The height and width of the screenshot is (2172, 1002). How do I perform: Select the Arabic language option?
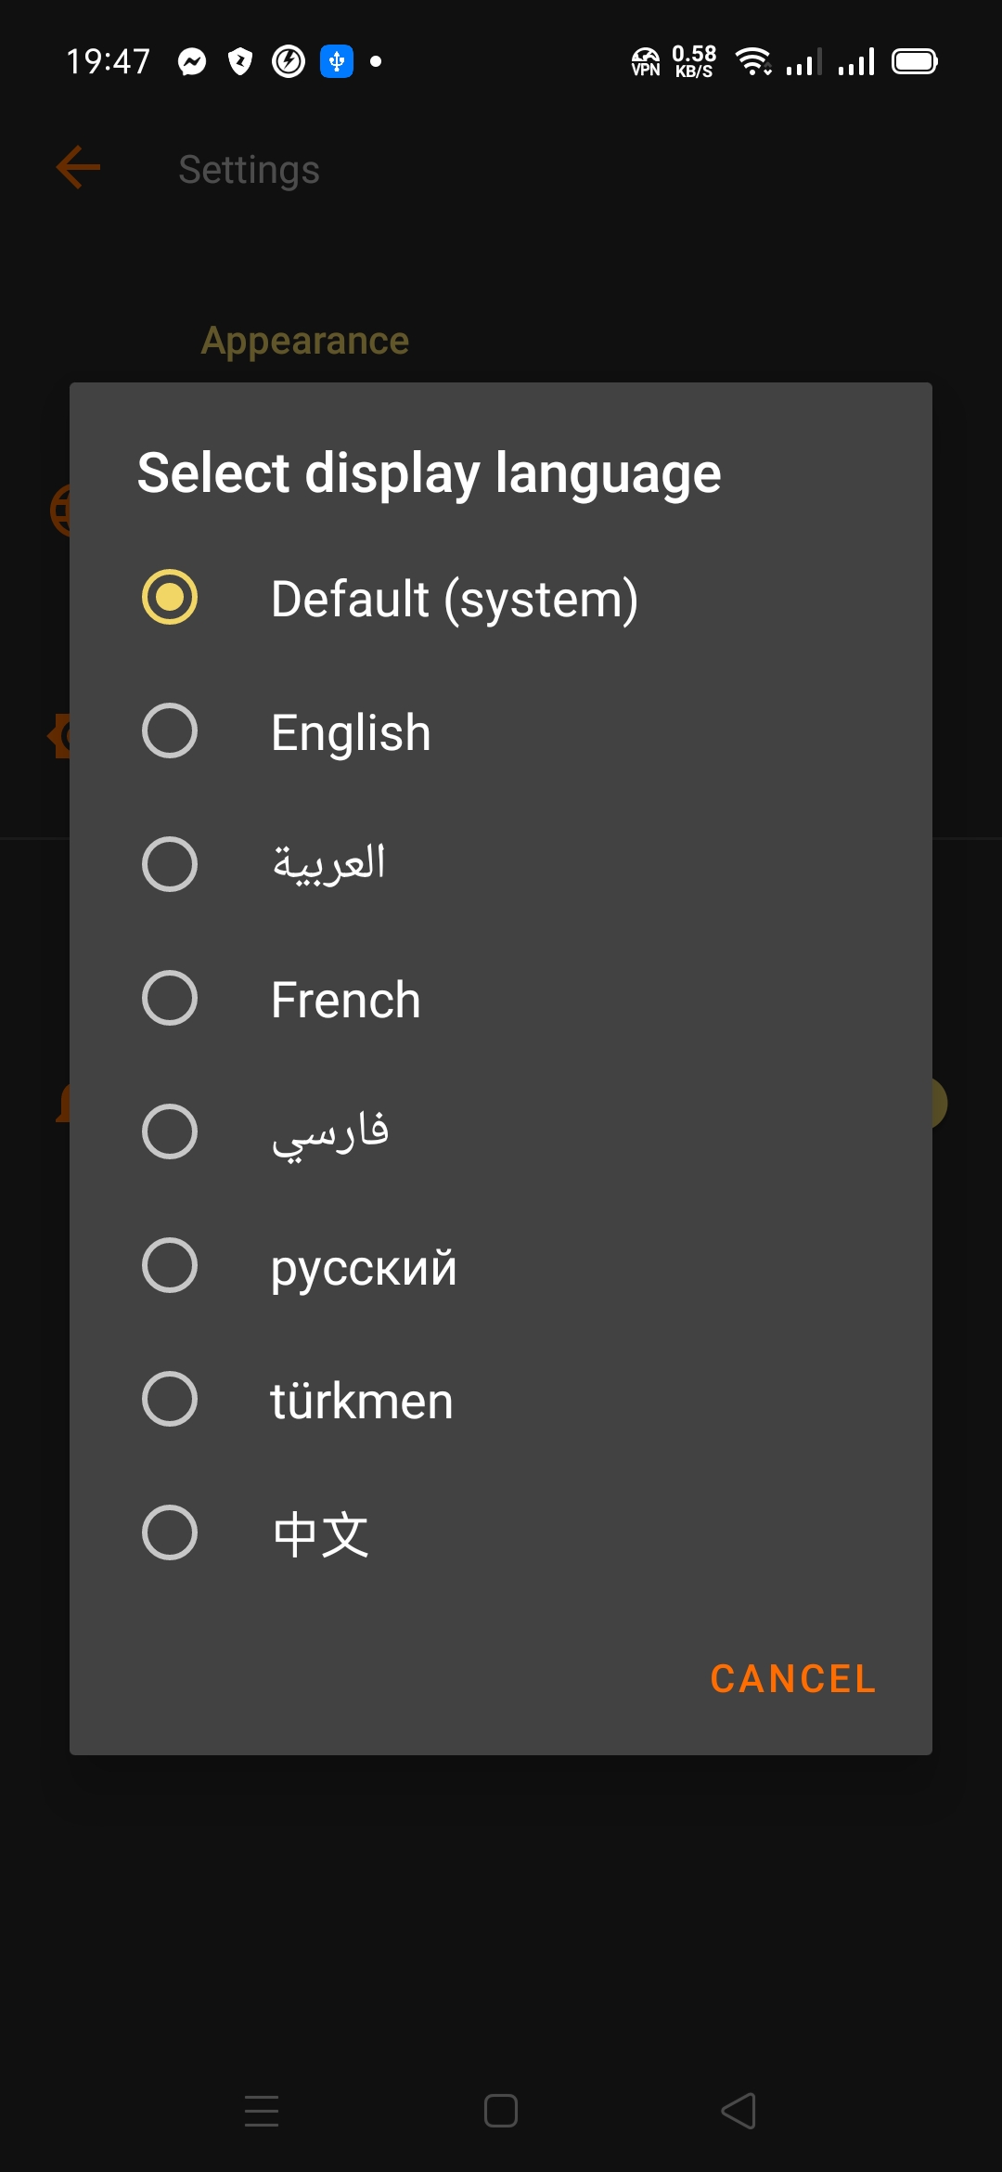170,864
